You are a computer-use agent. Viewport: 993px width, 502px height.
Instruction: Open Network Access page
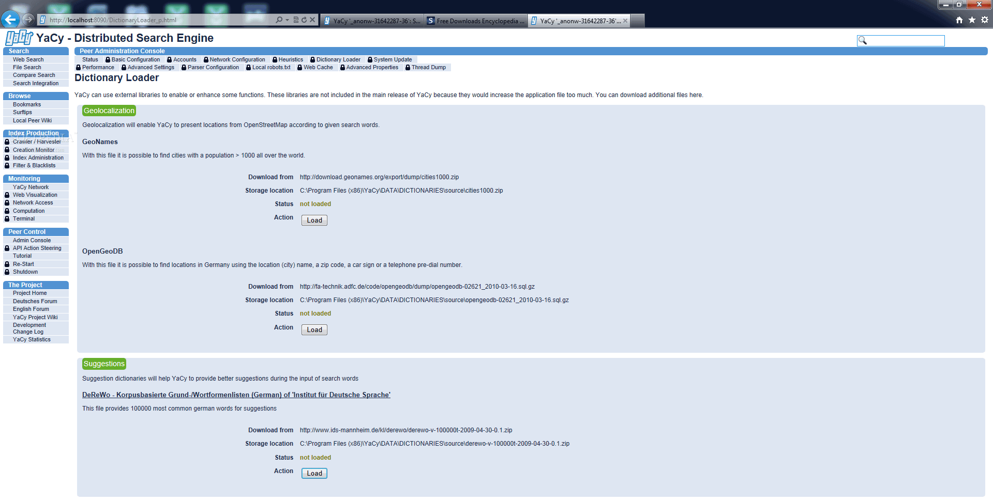click(33, 202)
